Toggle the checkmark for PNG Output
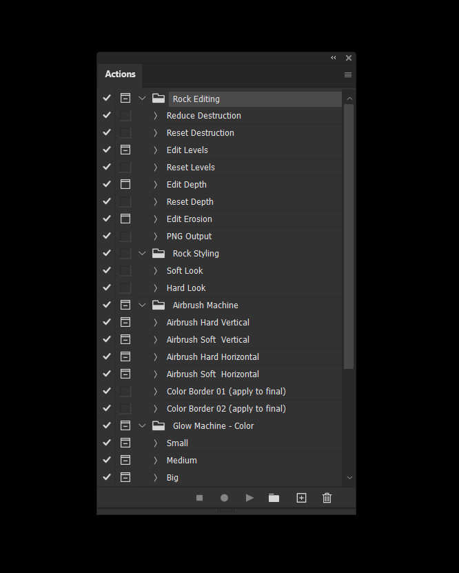The image size is (459, 573). pos(107,236)
